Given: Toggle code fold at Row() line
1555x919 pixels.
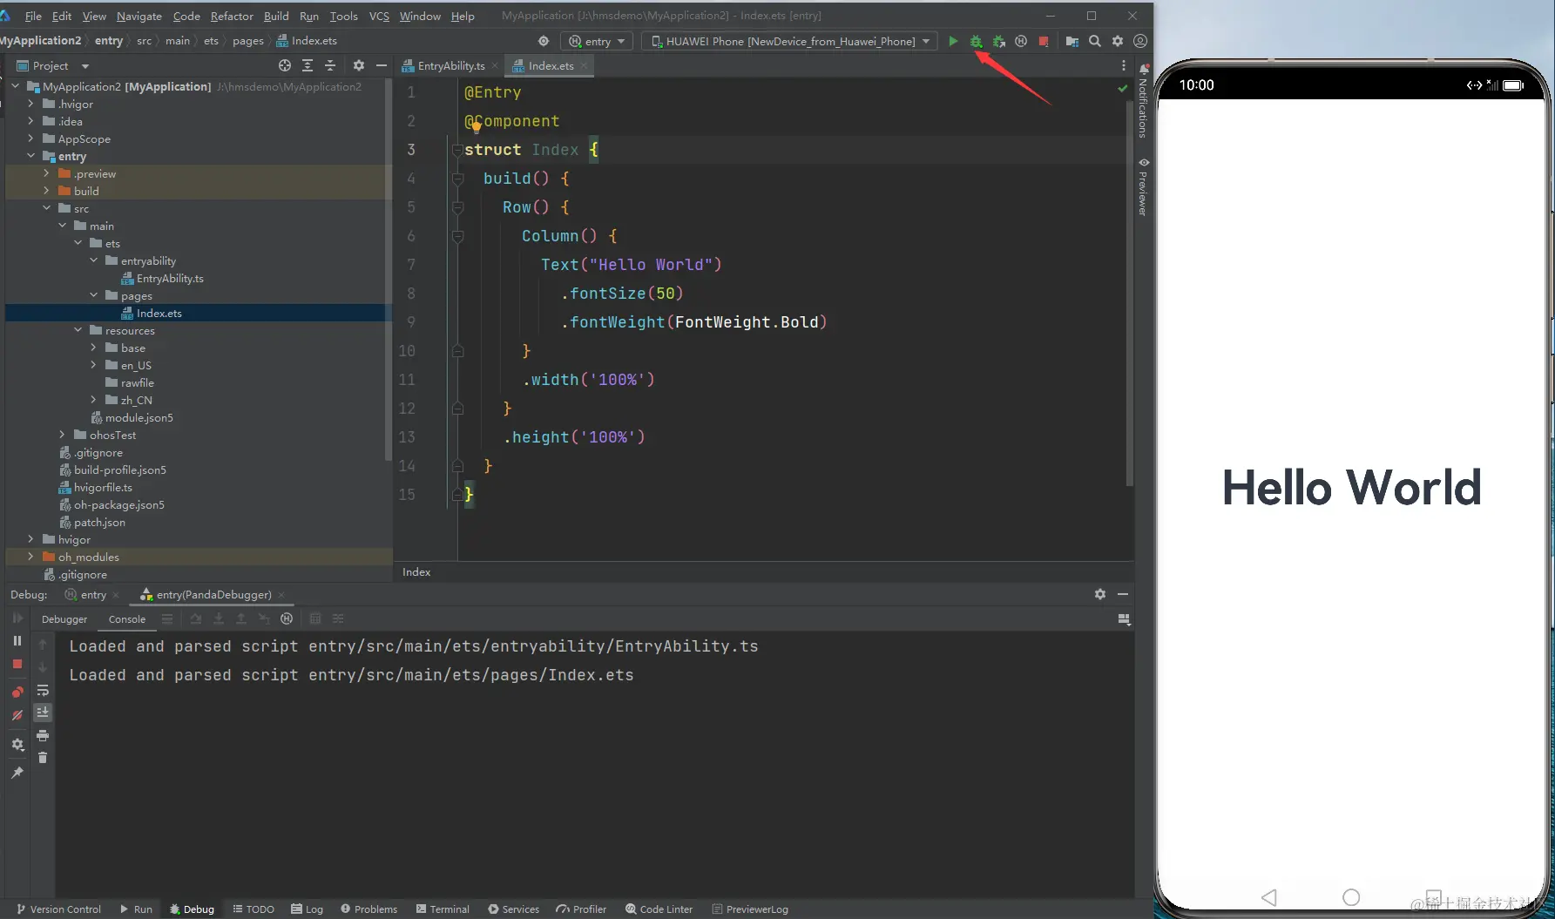Looking at the screenshot, I should click(x=457, y=207).
